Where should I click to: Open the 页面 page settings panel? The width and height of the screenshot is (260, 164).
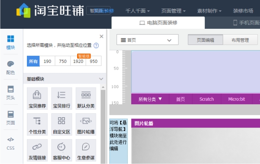pos(11,118)
